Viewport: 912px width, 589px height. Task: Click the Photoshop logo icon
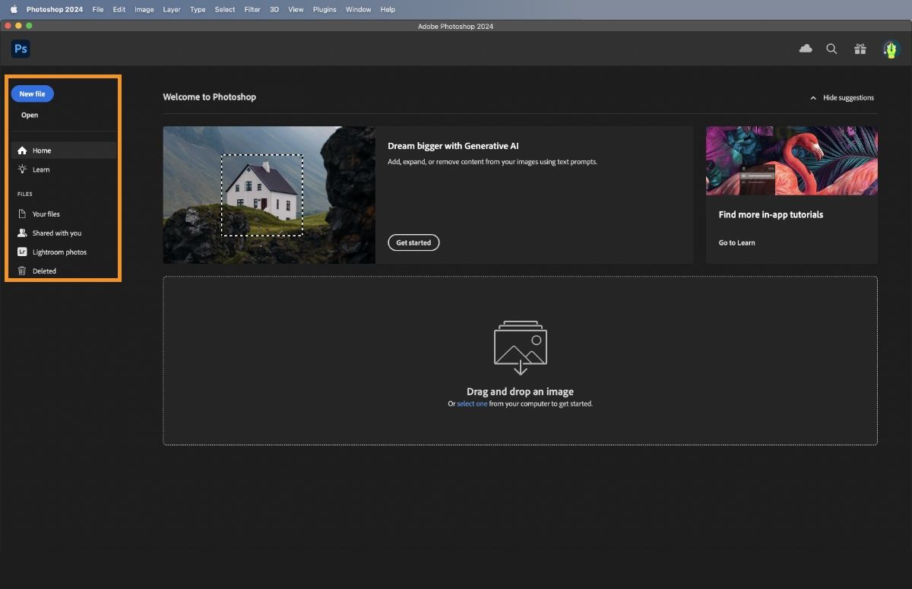click(21, 48)
